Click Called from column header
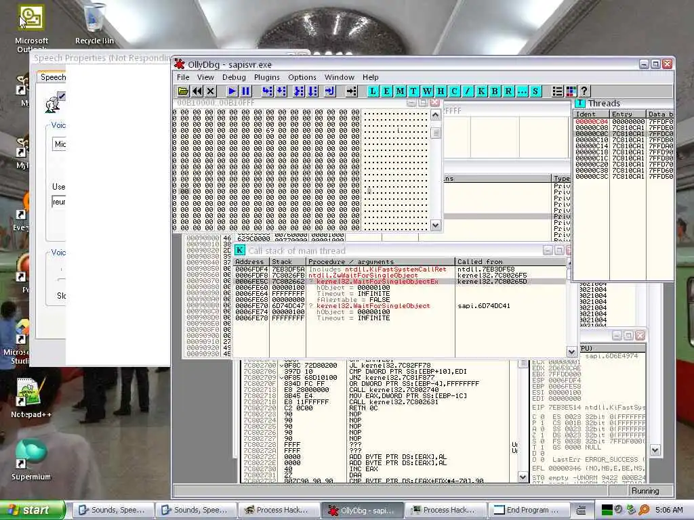 [x=510, y=262]
